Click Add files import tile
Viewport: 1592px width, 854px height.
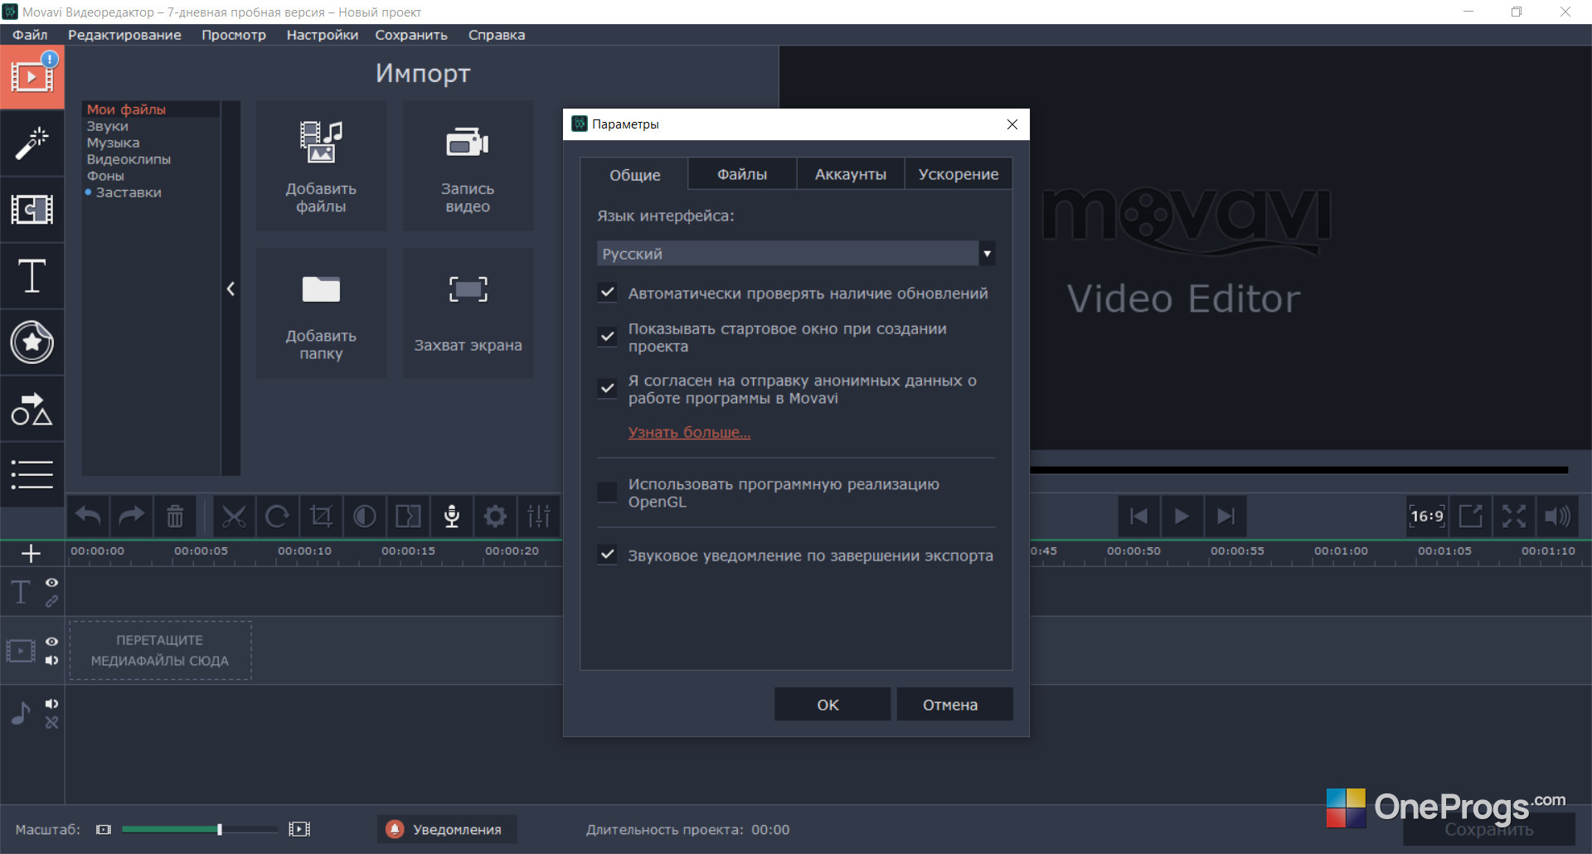tap(321, 166)
